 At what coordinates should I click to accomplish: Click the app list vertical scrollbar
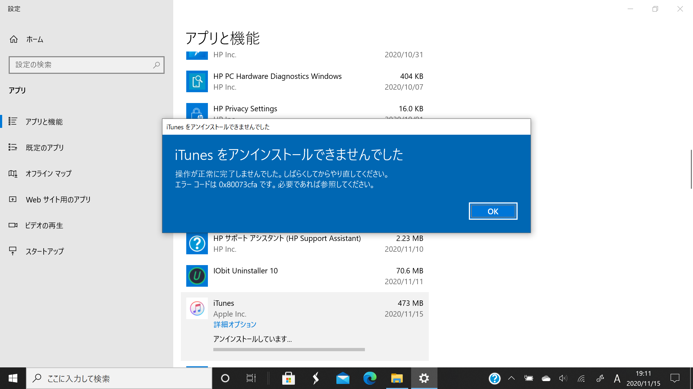pos(691,169)
